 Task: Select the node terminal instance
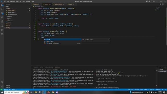coord(162,69)
